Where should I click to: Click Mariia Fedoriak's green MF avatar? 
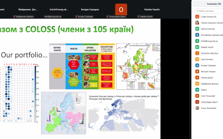(197, 29)
